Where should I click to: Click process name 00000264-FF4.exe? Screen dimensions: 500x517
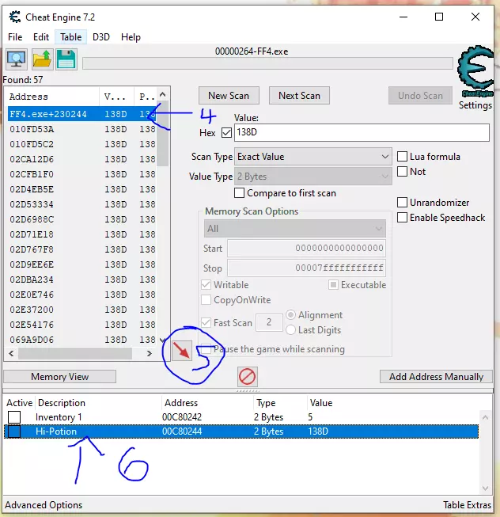[x=252, y=51]
